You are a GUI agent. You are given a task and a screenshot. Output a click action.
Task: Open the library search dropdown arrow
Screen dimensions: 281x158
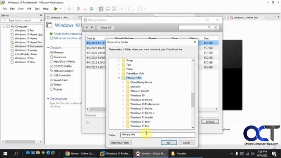(41, 20)
